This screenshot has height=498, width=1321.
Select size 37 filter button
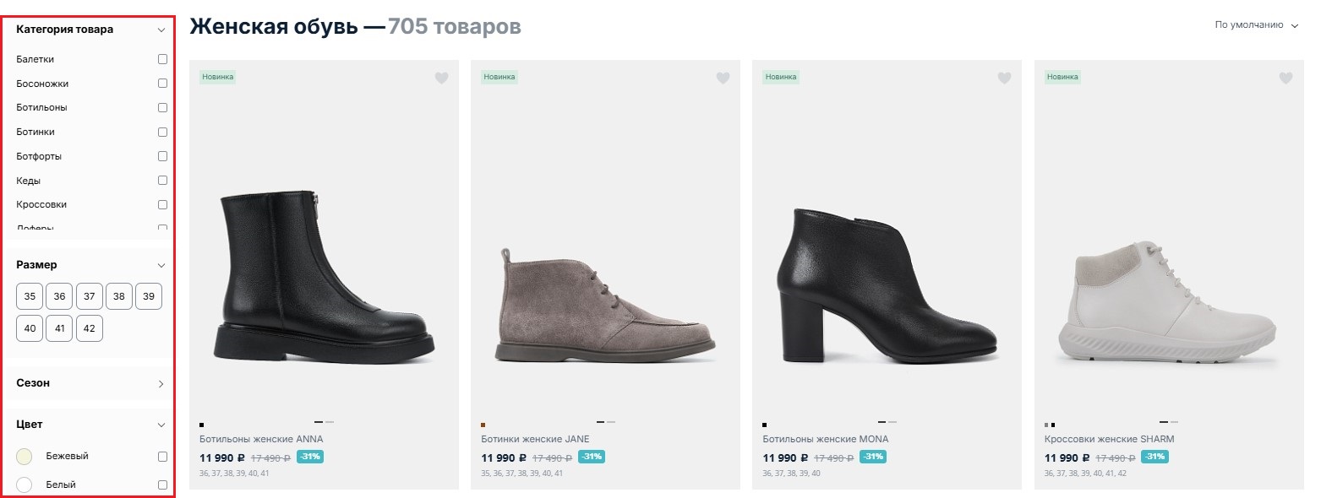click(90, 296)
